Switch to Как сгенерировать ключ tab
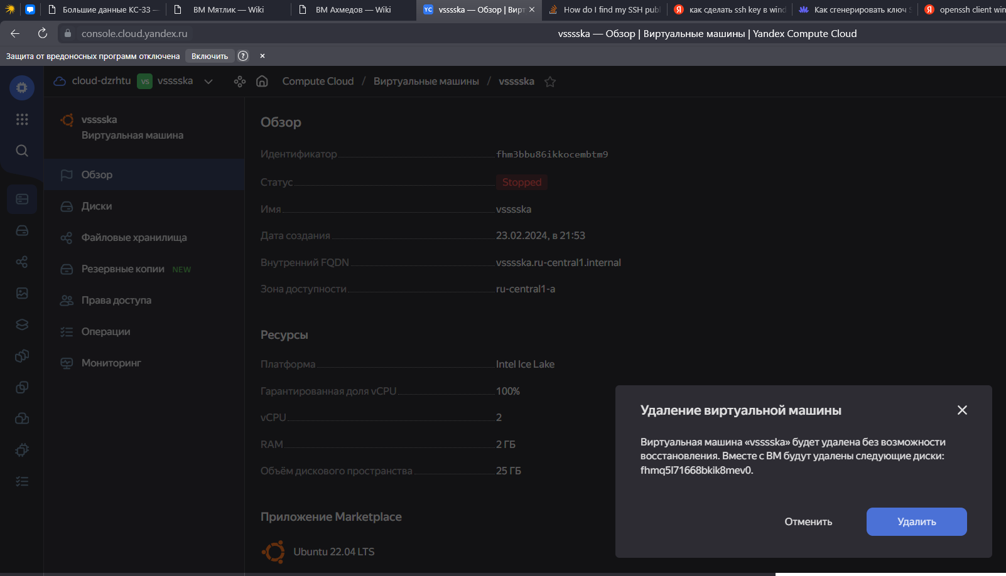 point(855,9)
